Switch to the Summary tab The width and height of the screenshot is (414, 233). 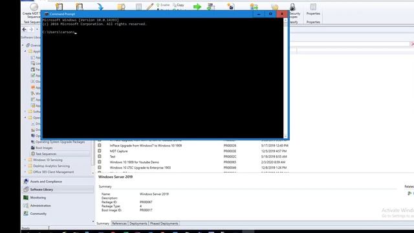click(x=103, y=223)
